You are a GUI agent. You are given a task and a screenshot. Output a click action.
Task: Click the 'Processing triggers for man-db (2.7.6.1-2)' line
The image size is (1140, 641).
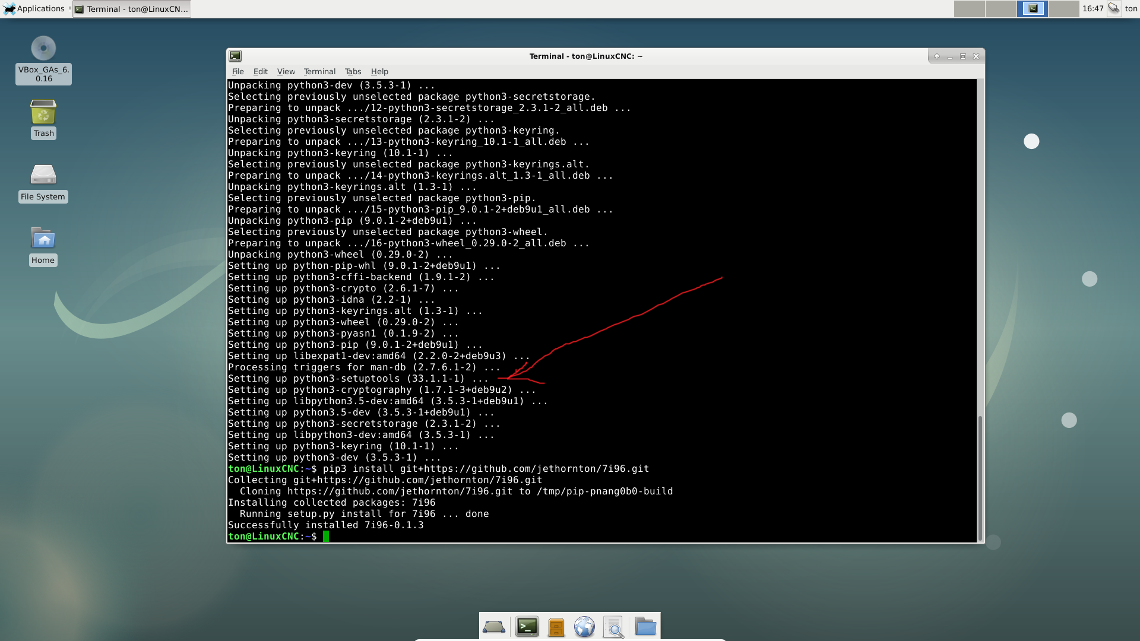pos(364,367)
